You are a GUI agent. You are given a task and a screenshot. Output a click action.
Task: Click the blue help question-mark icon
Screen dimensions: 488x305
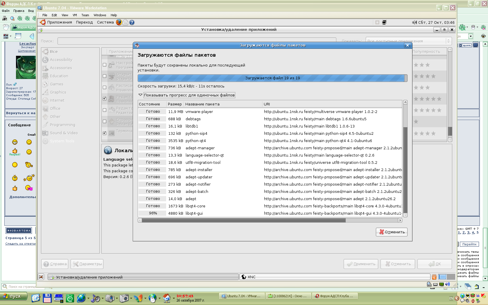132,22
